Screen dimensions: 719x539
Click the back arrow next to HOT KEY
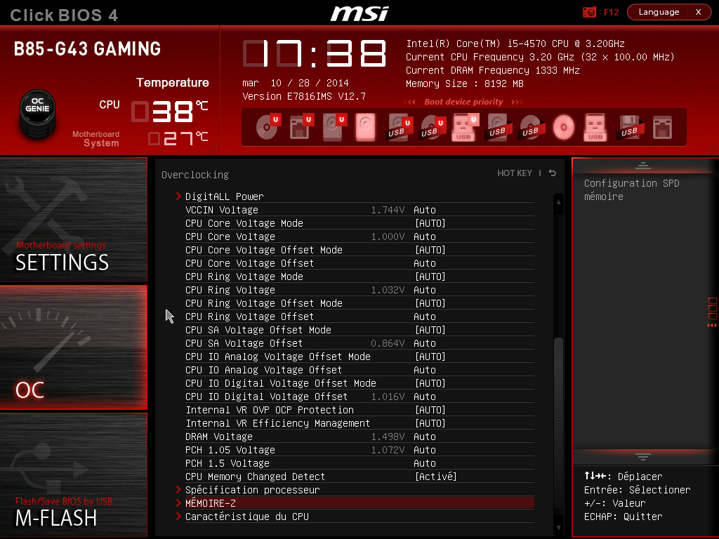point(553,173)
